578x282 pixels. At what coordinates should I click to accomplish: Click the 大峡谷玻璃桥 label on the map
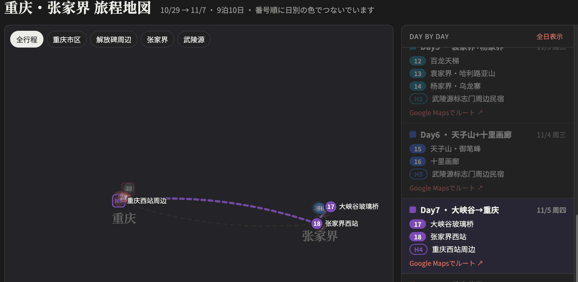359,206
